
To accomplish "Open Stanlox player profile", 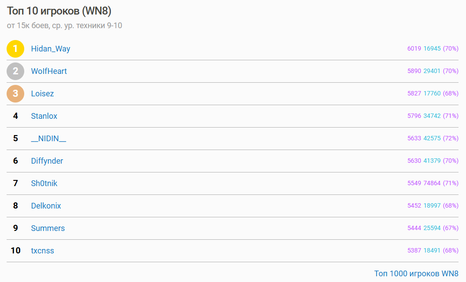I will coord(44,116).
